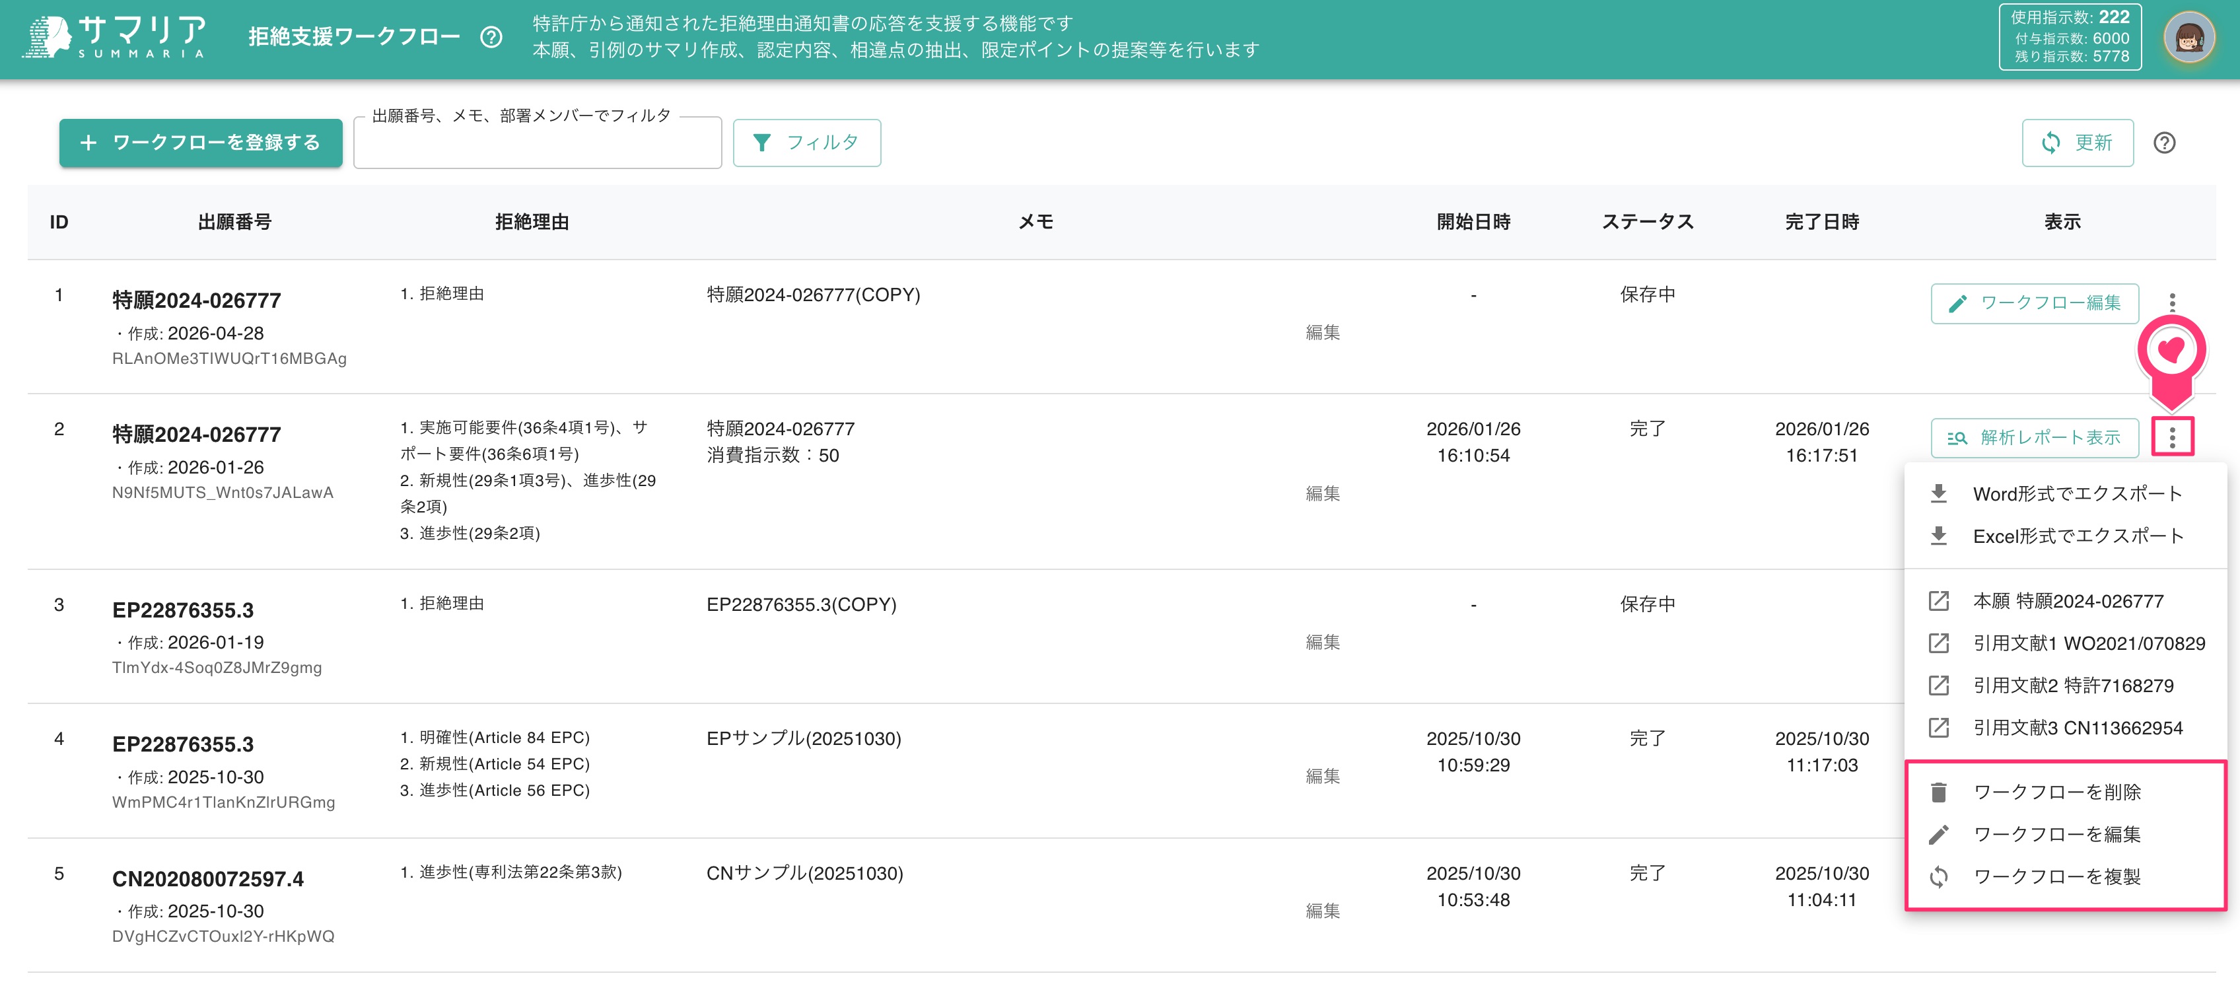Click 完了 status in row 4

point(1648,738)
